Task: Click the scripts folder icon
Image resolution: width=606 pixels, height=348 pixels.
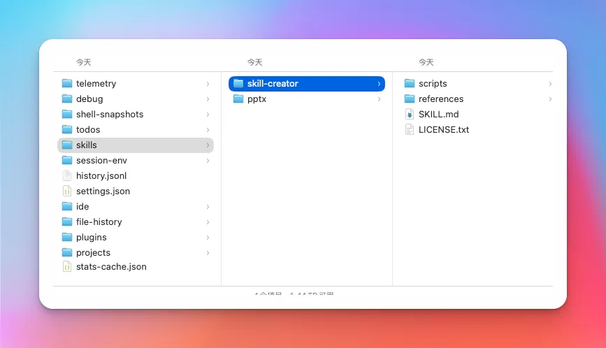Action: pos(410,83)
